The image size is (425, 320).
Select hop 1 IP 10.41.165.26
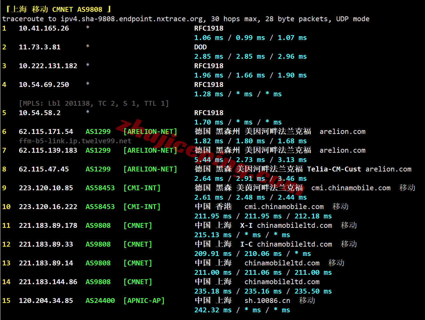click(x=44, y=28)
